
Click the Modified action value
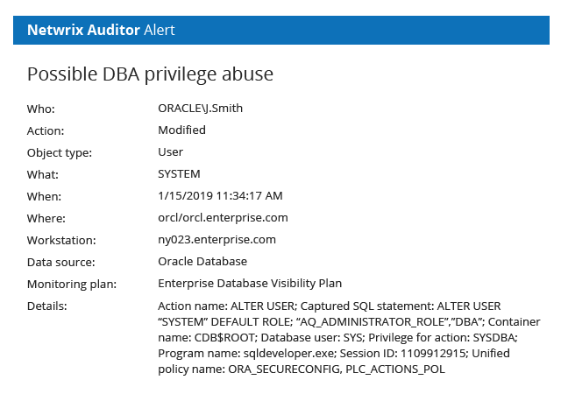[x=181, y=130]
